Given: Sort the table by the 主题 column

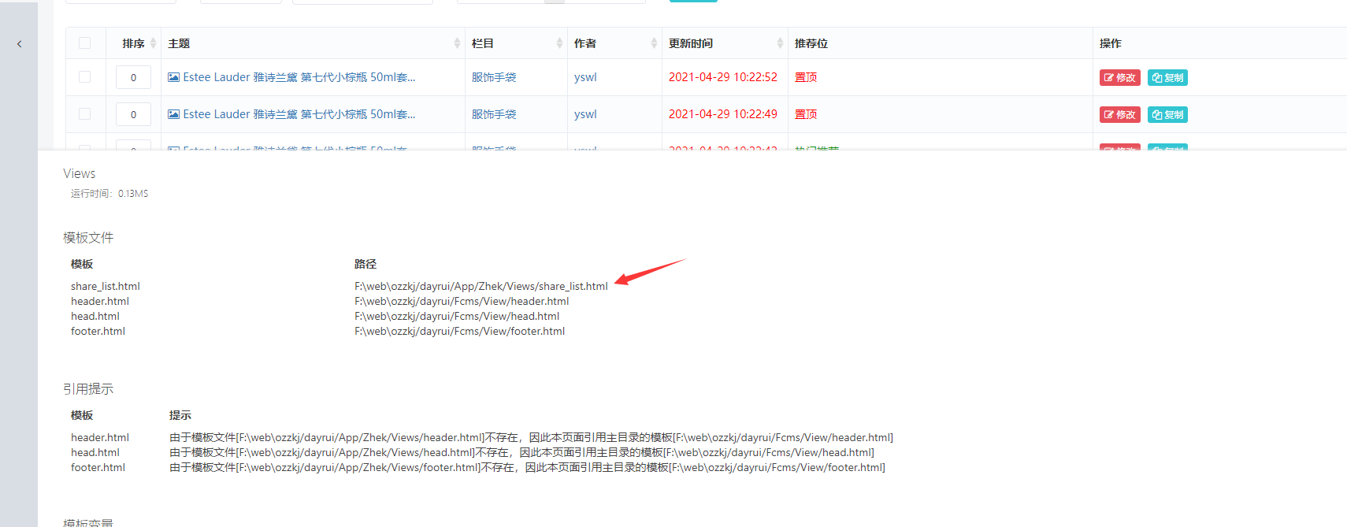Looking at the screenshot, I should pyautogui.click(x=457, y=43).
